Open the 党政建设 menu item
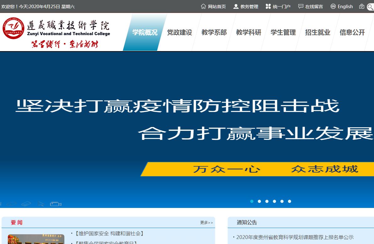 (x=179, y=32)
